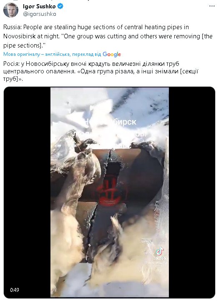Click the left black letterbox of video
This screenshot has width=221, height=303.
[x=27, y=192]
